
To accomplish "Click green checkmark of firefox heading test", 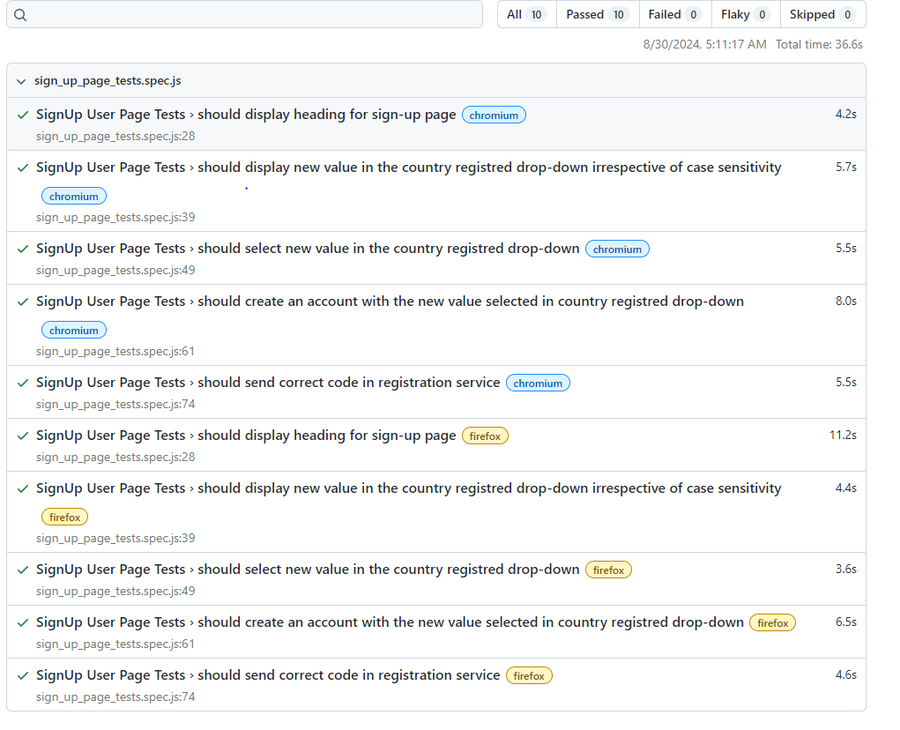I will pos(23,436).
